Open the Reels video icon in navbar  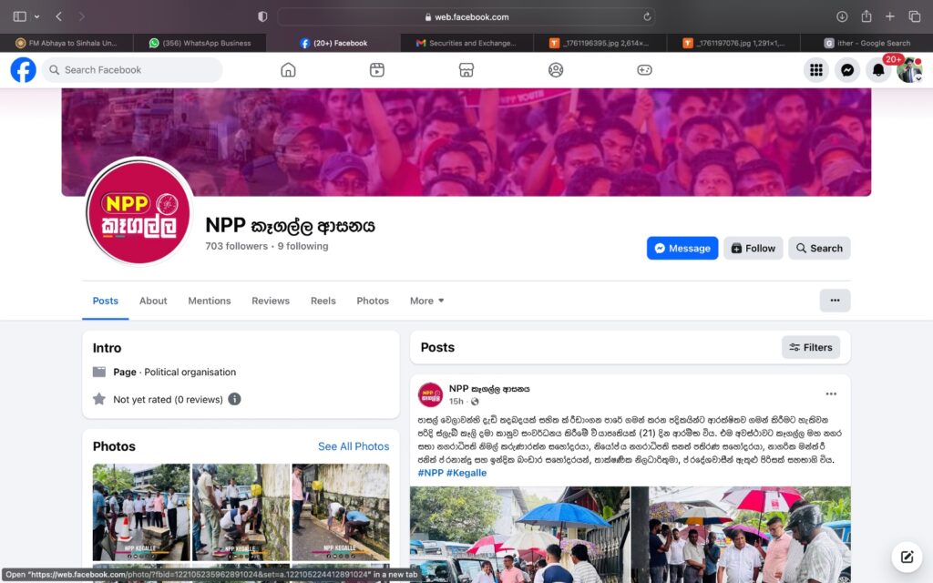pos(377,70)
